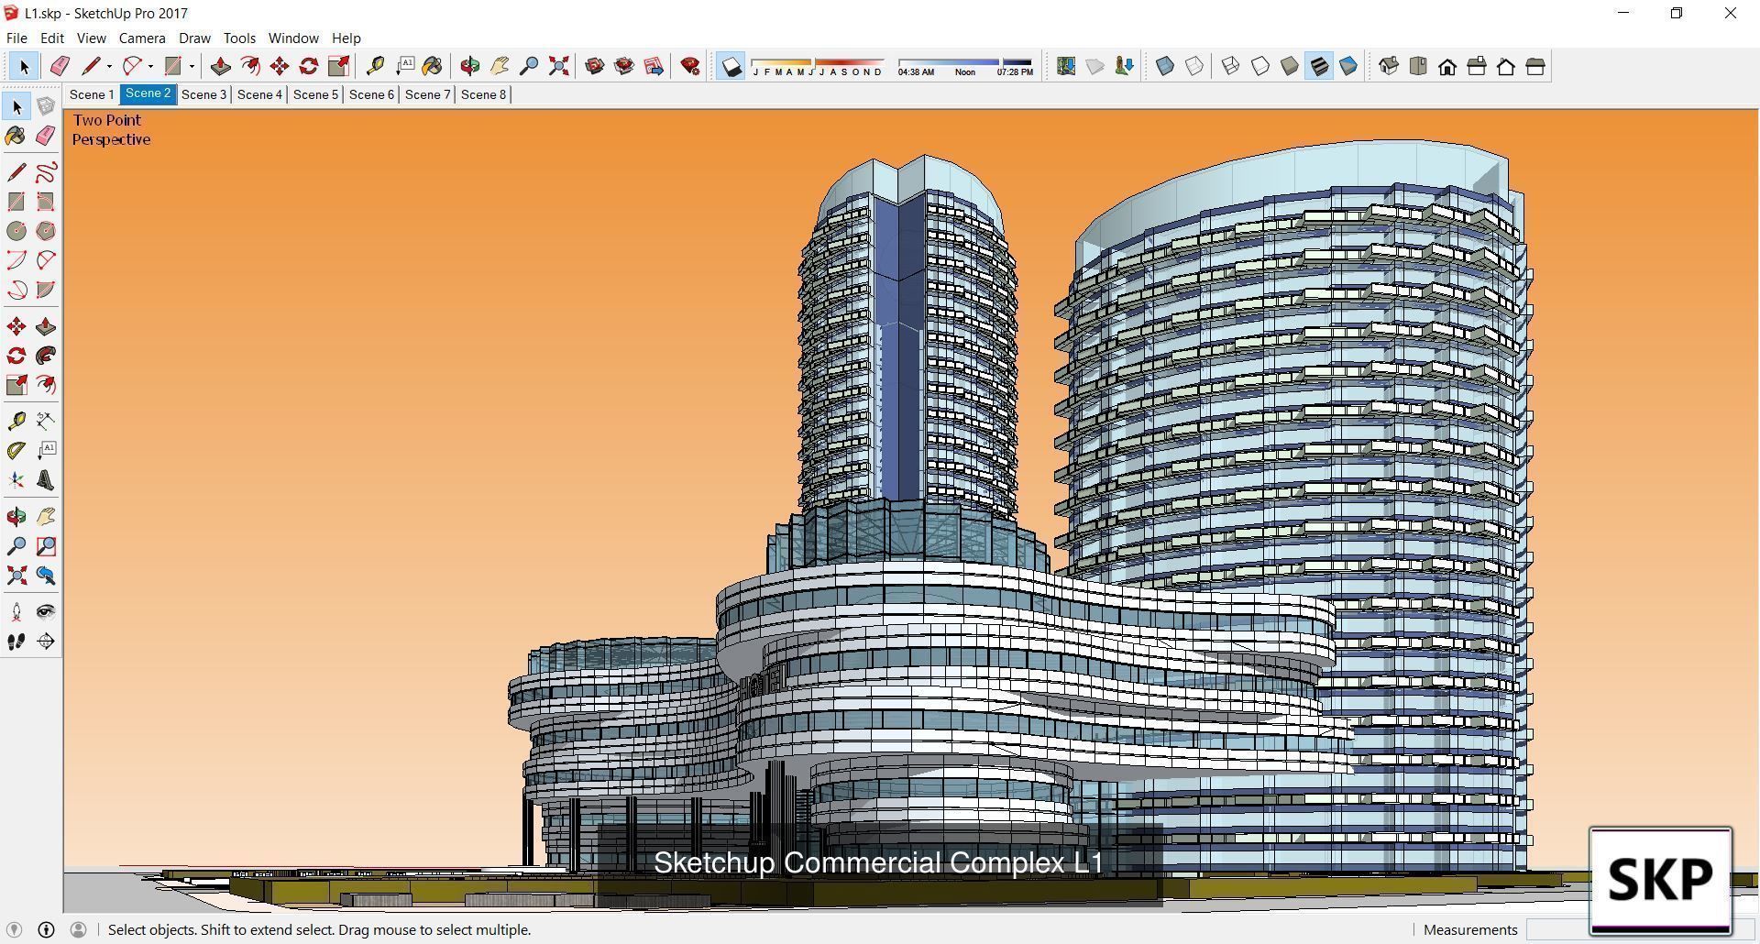This screenshot has height=944, width=1760.
Task: Select the Circle tool
Action: click(16, 231)
